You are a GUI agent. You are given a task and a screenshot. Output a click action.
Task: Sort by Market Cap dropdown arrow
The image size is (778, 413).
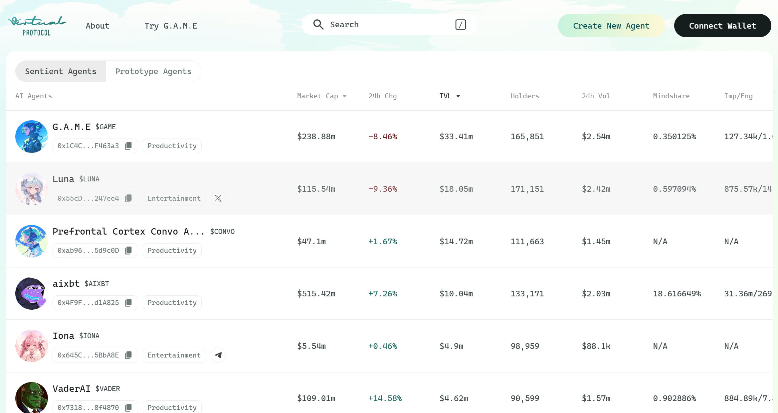345,96
